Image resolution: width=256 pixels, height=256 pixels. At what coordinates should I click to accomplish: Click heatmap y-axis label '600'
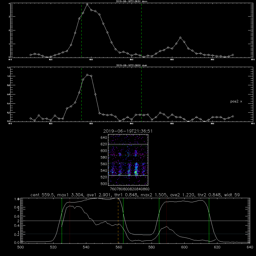(104, 151)
